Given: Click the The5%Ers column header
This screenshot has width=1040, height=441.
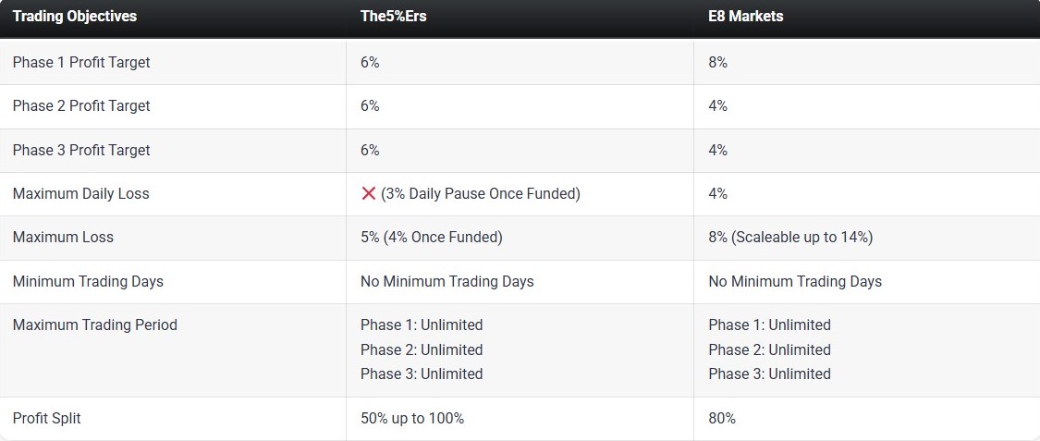Looking at the screenshot, I should [x=393, y=17].
